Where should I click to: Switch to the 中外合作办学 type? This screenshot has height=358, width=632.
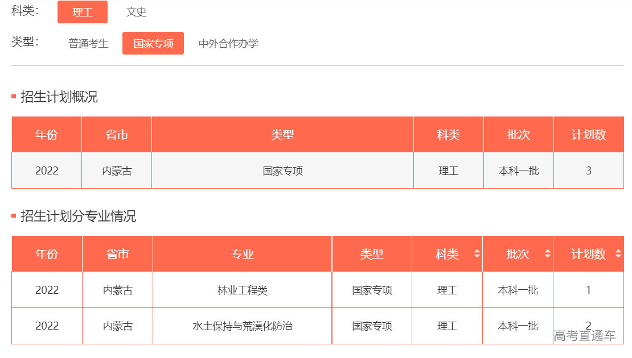(228, 43)
